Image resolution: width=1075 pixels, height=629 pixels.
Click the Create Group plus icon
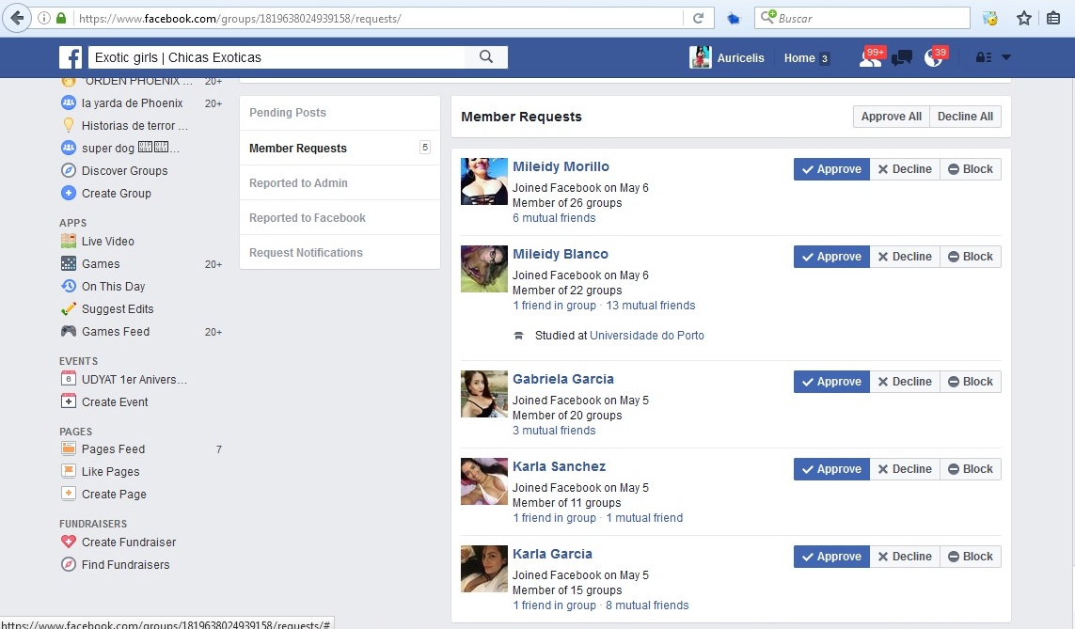coord(69,194)
